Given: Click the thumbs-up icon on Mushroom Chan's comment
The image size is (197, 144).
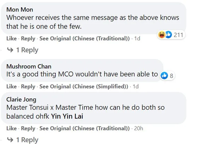Looking at the screenshot, I should click(164, 76).
